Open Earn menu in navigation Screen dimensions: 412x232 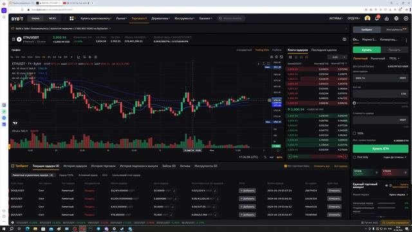click(x=205, y=19)
